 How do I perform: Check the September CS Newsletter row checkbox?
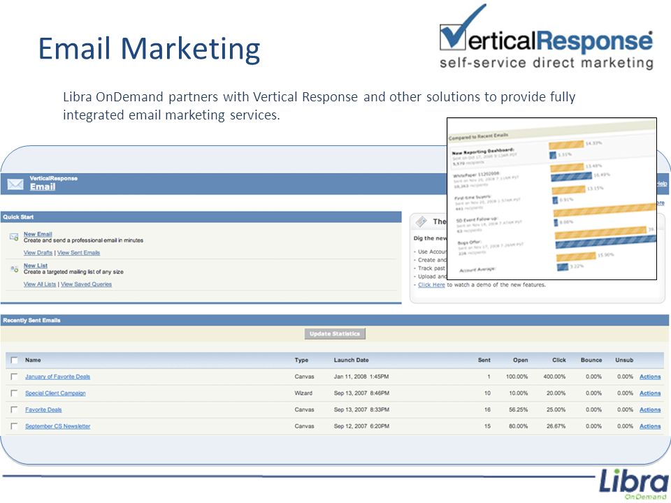click(14, 426)
